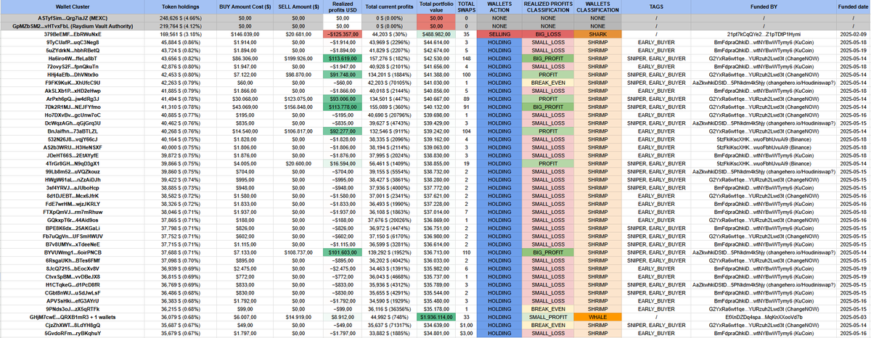Click the "$199.926,00" sell amount cell
The width and height of the screenshot is (871, 338).
[298, 58]
